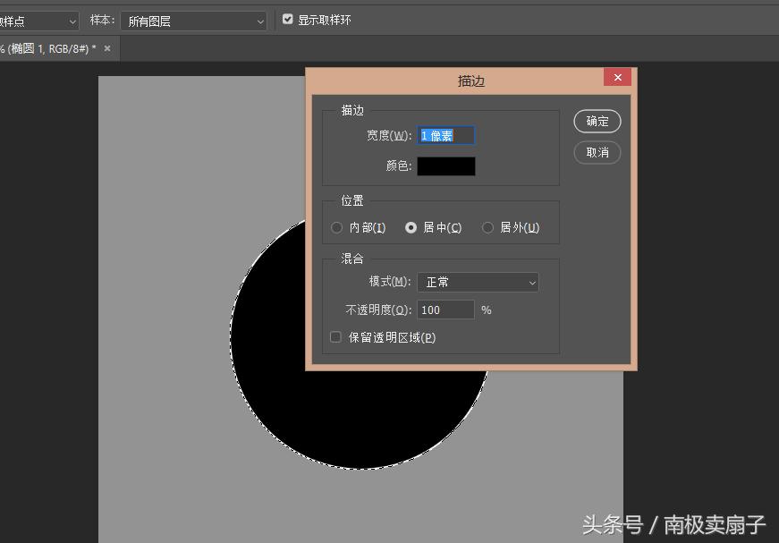Click the % symbol beside the opacity field
This screenshot has height=543, width=779.
click(484, 310)
